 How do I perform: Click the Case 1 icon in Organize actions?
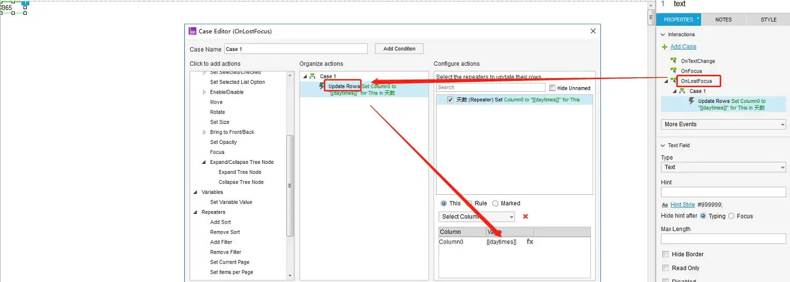tap(313, 76)
